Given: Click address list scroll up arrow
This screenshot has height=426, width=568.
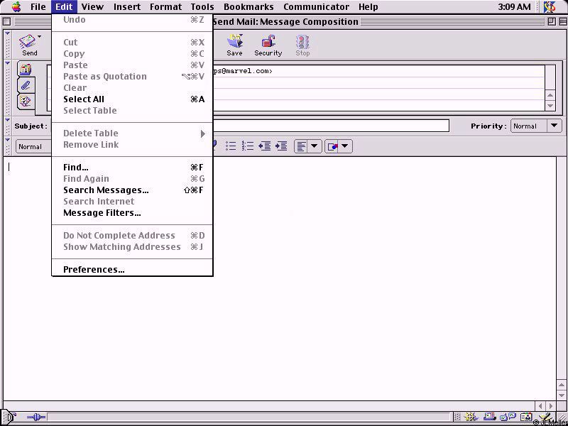Looking at the screenshot, I should 550,95.
